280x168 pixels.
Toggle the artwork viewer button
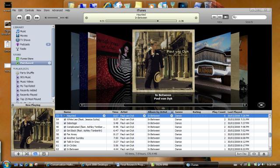[x=44, y=154]
